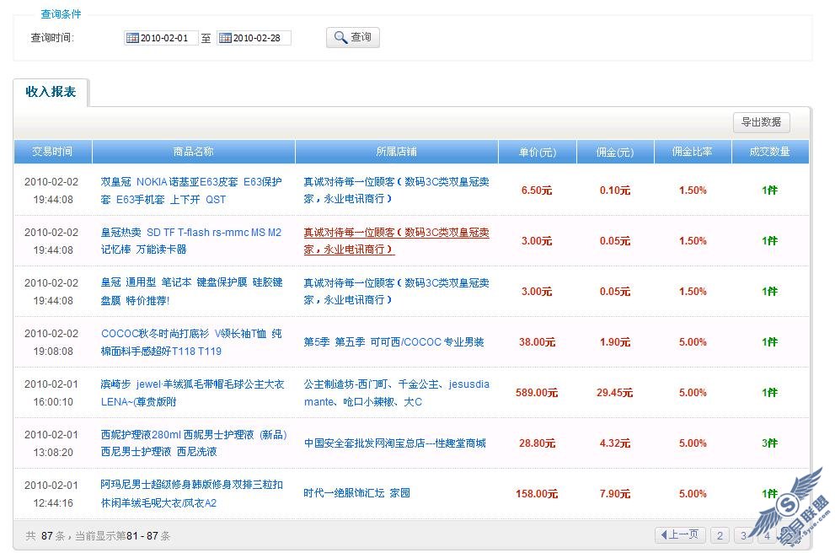
Task: Select the quantity cell 3件
Action: [770, 443]
